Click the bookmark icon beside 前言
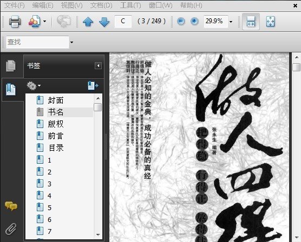 [40, 136]
